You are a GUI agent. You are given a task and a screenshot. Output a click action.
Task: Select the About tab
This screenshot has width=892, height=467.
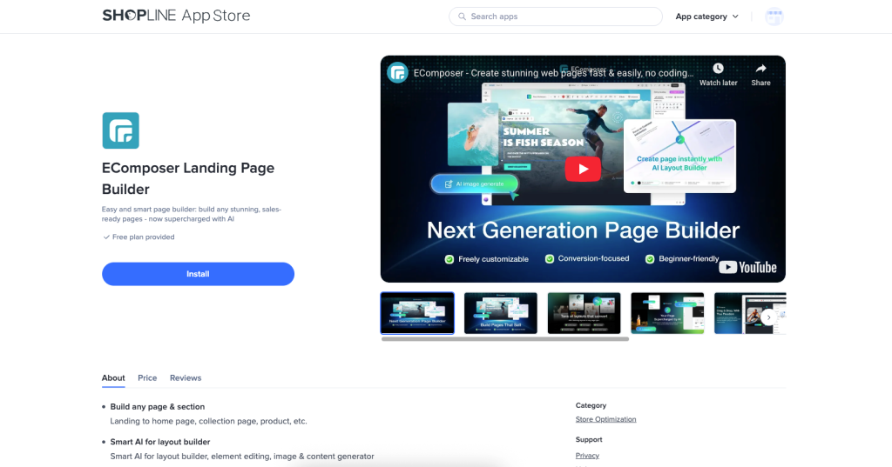(x=113, y=377)
